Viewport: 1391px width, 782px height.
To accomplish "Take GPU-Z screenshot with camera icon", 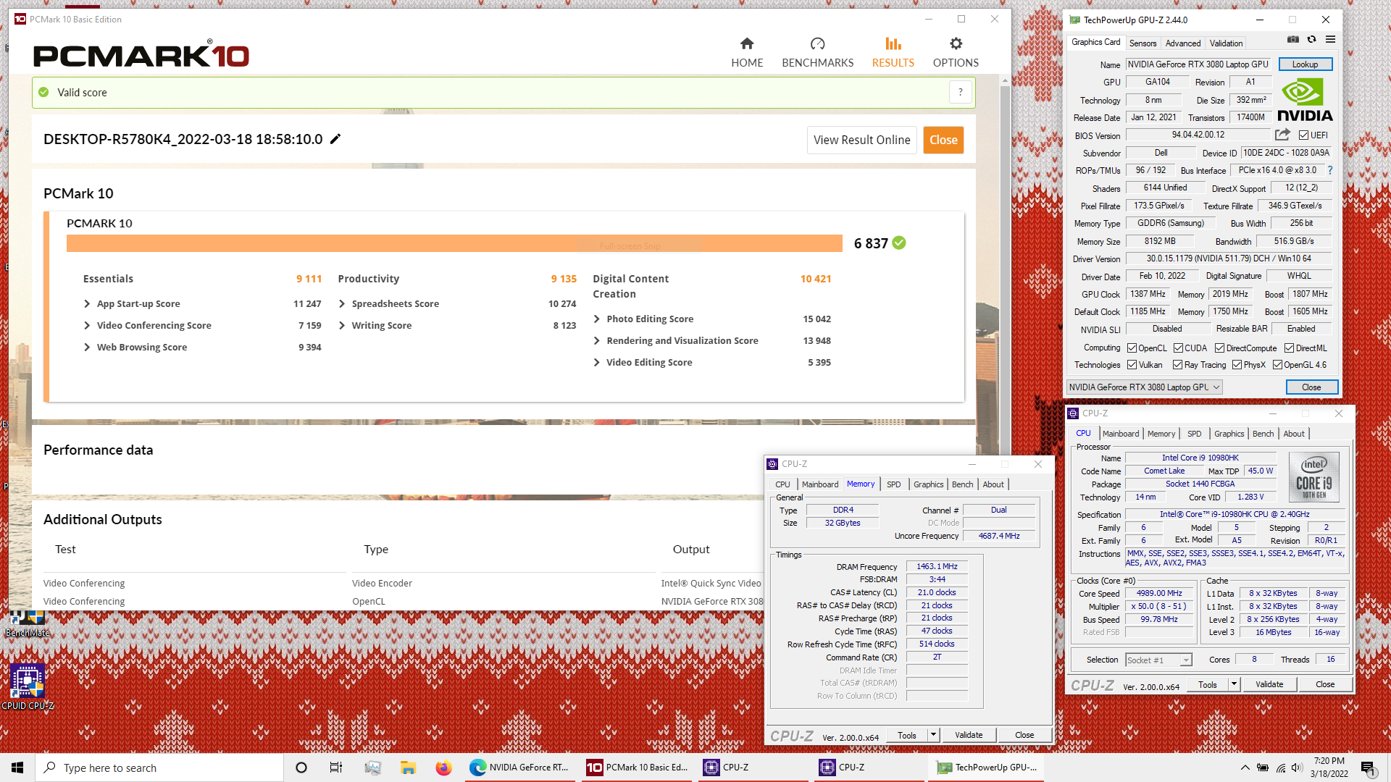I will pyautogui.click(x=1293, y=40).
